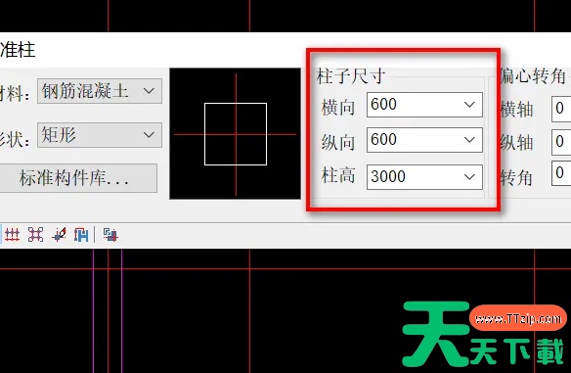
Task: Open the 材料 dropdown showing 钢筋混凝土
Action: (x=100, y=91)
